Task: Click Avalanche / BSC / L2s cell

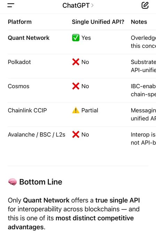Action: click(x=37, y=135)
